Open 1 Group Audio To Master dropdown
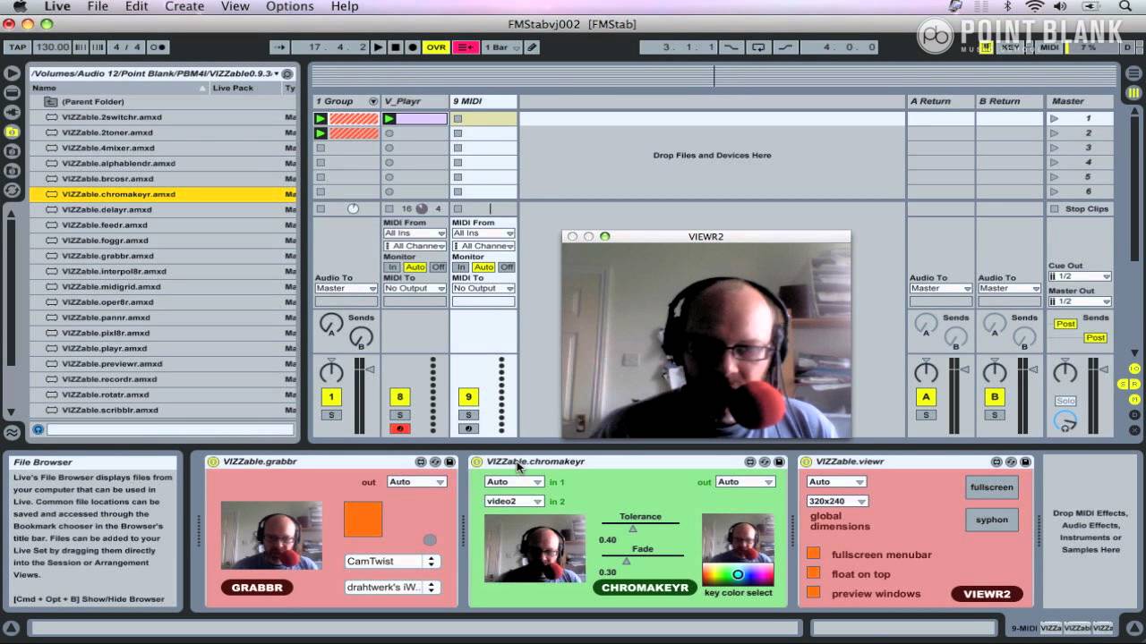 pyautogui.click(x=346, y=289)
